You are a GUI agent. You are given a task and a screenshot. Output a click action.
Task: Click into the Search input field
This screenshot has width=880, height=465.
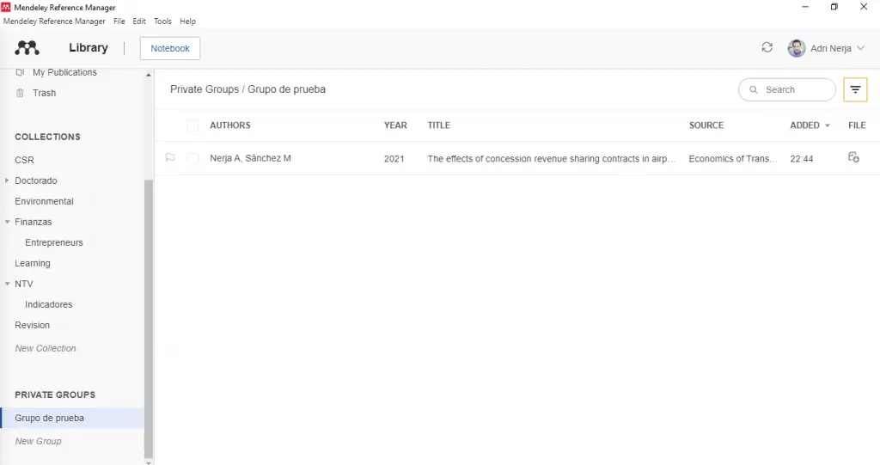(x=787, y=90)
